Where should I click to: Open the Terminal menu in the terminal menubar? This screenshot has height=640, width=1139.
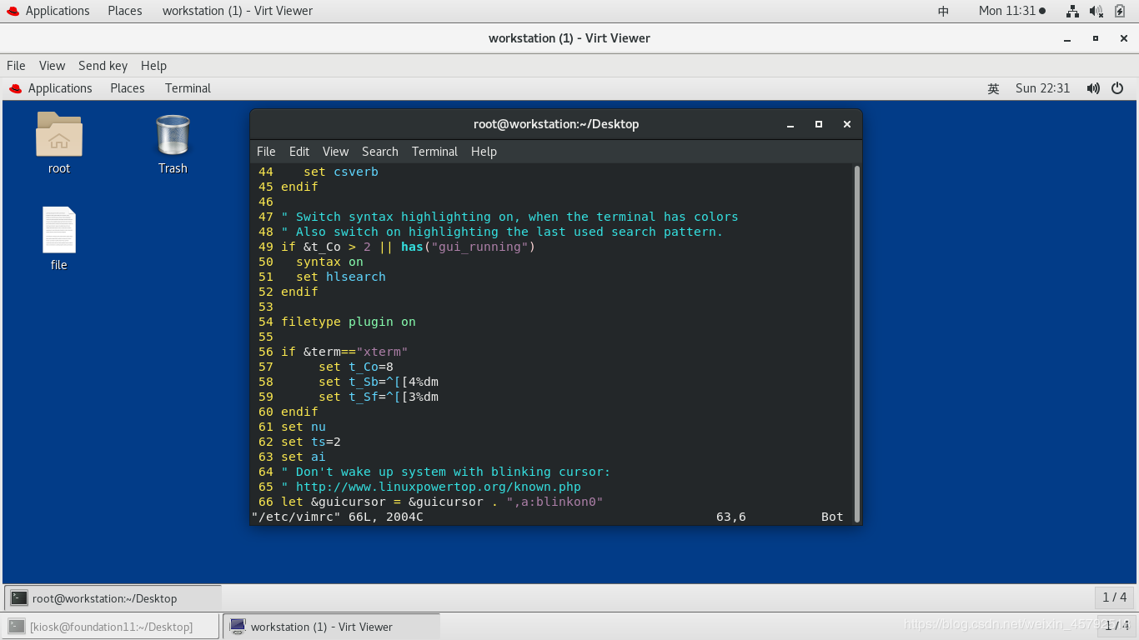pos(434,152)
